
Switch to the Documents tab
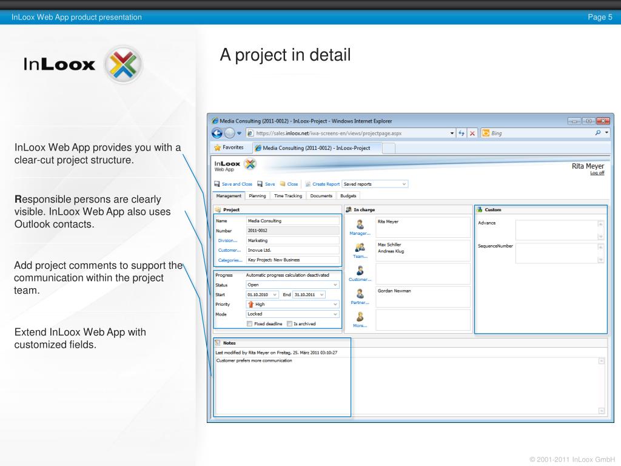pyautogui.click(x=321, y=196)
